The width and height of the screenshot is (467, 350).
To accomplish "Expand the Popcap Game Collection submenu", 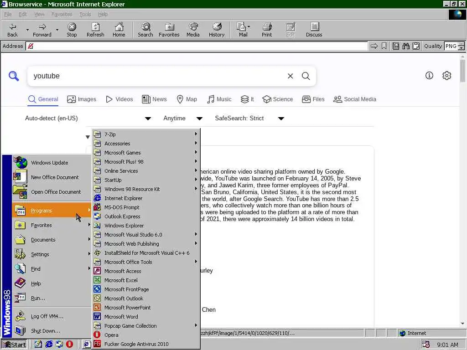I will pyautogui.click(x=146, y=326).
